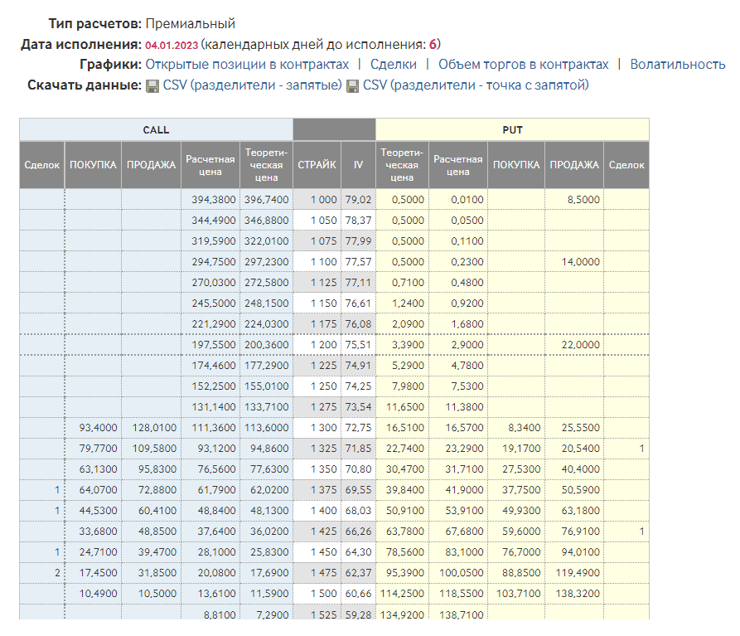
Task: Download CSV with comma separators
Action: coord(253,85)
